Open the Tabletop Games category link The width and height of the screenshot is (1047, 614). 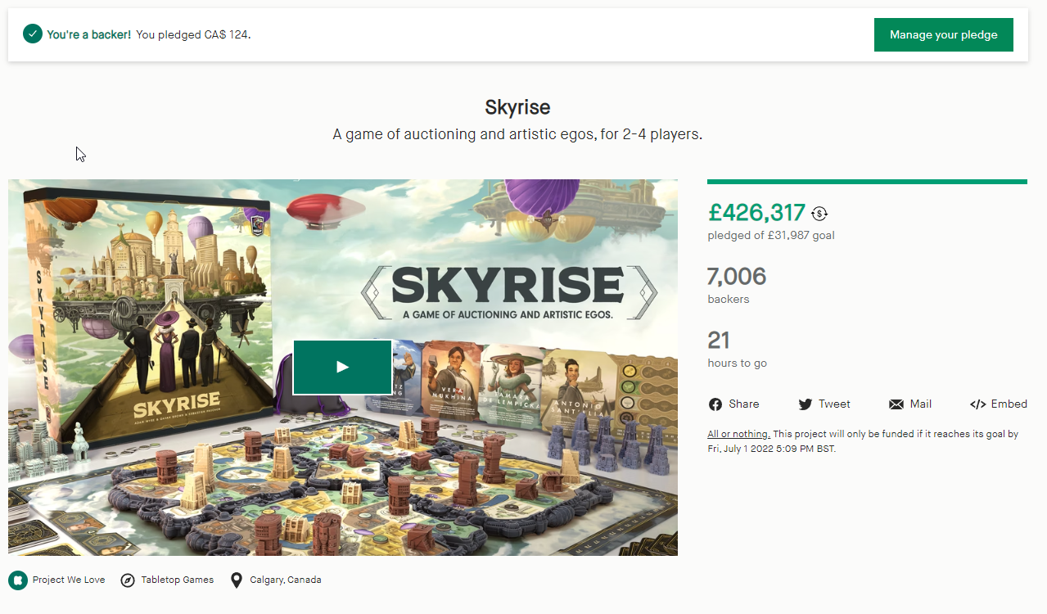178,580
